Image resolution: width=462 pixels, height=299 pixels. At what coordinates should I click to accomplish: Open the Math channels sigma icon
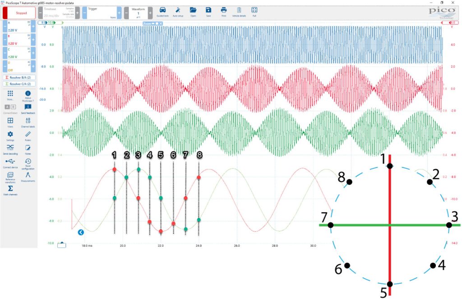point(10,190)
